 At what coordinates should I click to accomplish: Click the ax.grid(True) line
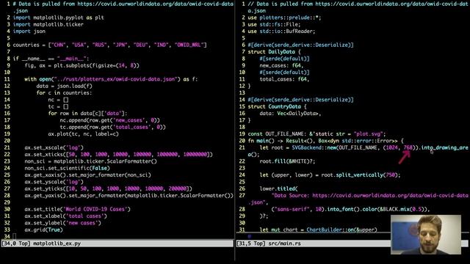pyautogui.click(x=44, y=230)
